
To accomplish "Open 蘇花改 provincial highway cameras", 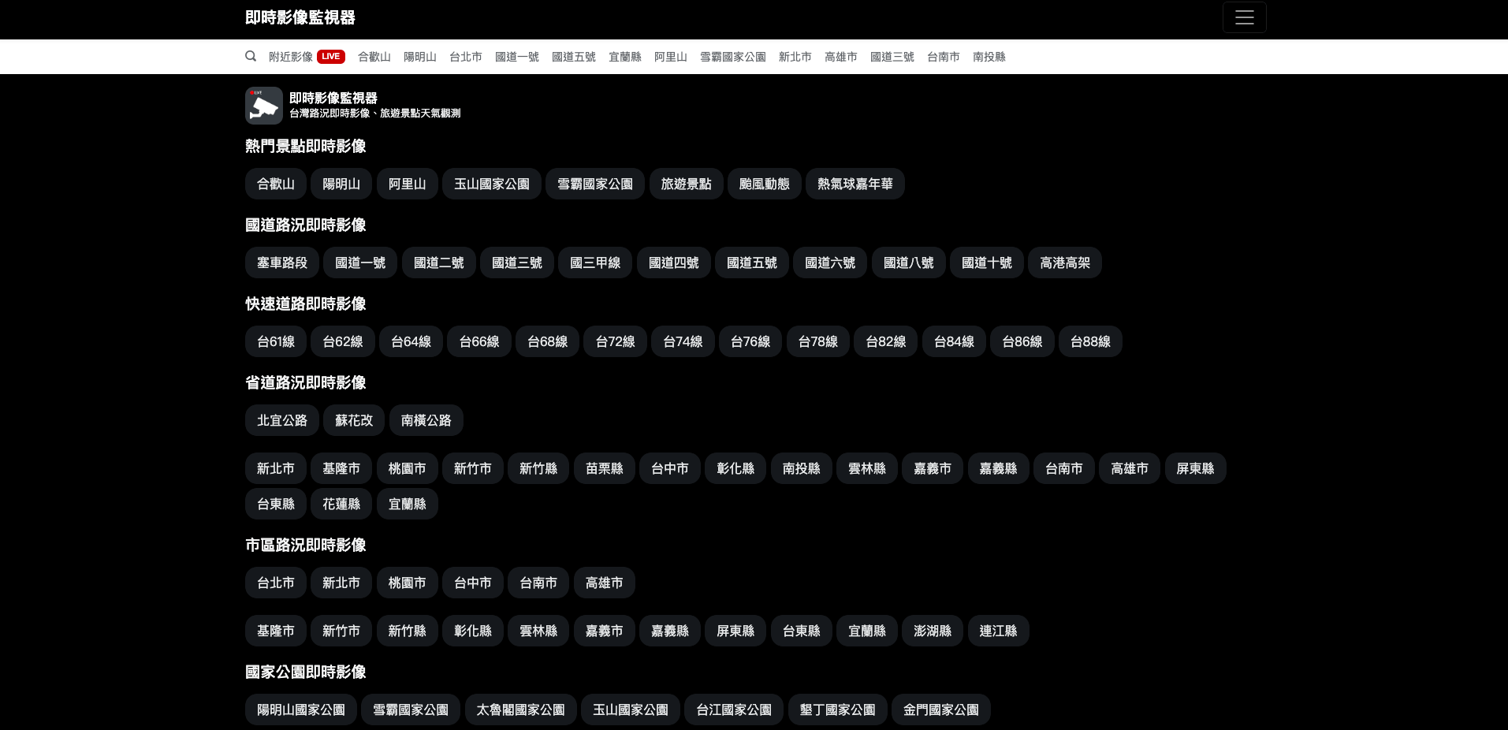I will pos(353,420).
